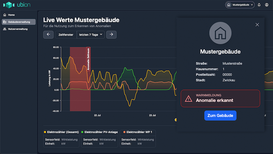This screenshot has height=154, width=273.
Task: Click the Gebäudeverwaltung building icon in sidebar
Action: tap(4, 22)
